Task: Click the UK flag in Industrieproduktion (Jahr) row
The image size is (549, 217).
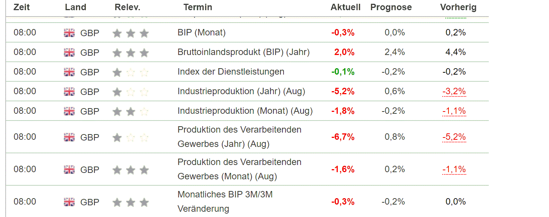Action: tap(69, 92)
